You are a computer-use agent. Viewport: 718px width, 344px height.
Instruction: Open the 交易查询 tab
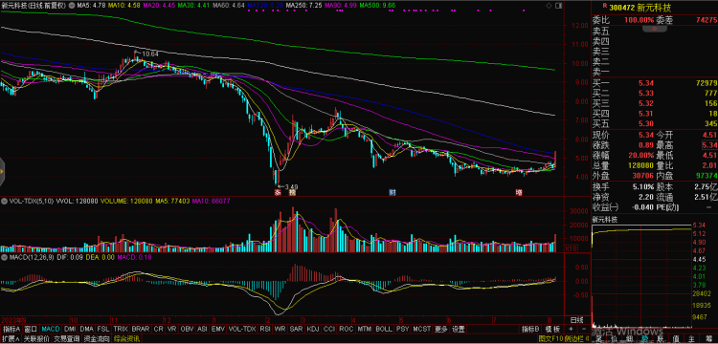coord(66,339)
